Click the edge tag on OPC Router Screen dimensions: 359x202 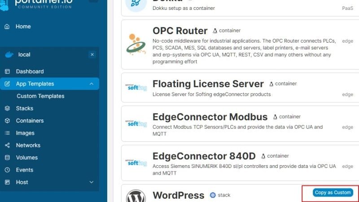coord(347,41)
